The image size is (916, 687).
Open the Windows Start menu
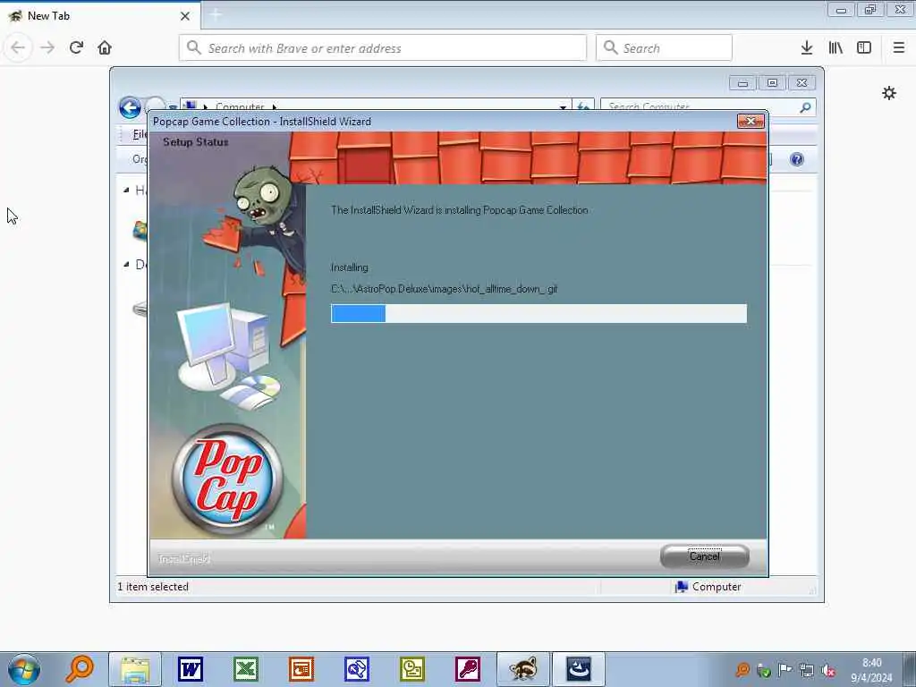(x=24, y=669)
